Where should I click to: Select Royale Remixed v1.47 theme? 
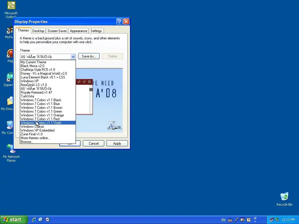(48, 92)
